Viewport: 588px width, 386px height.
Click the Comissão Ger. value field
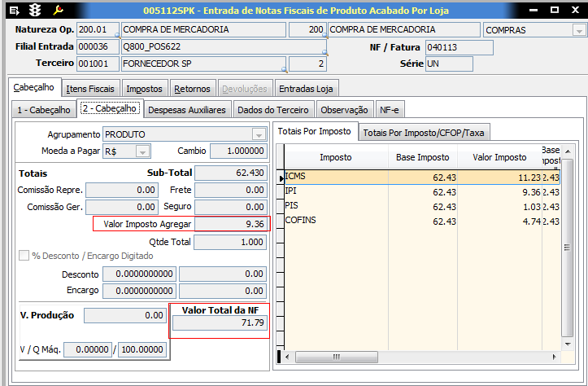[122, 208]
